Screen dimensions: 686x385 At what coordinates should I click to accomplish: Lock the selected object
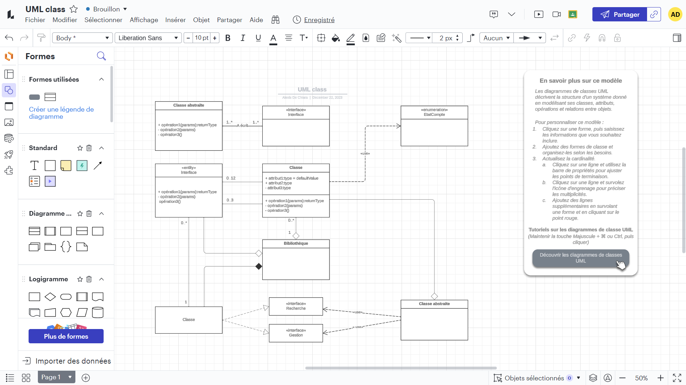tap(617, 38)
